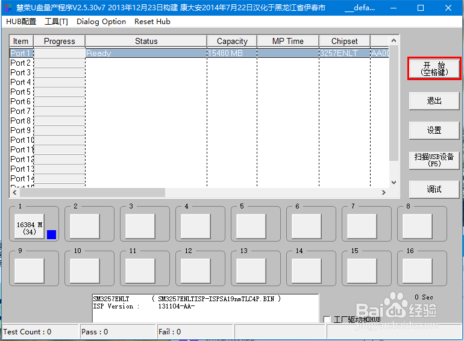
Task: Select empty port slot 2
Action: (85, 227)
